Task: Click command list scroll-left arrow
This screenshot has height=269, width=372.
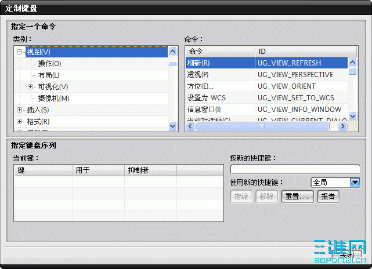Action: point(190,126)
